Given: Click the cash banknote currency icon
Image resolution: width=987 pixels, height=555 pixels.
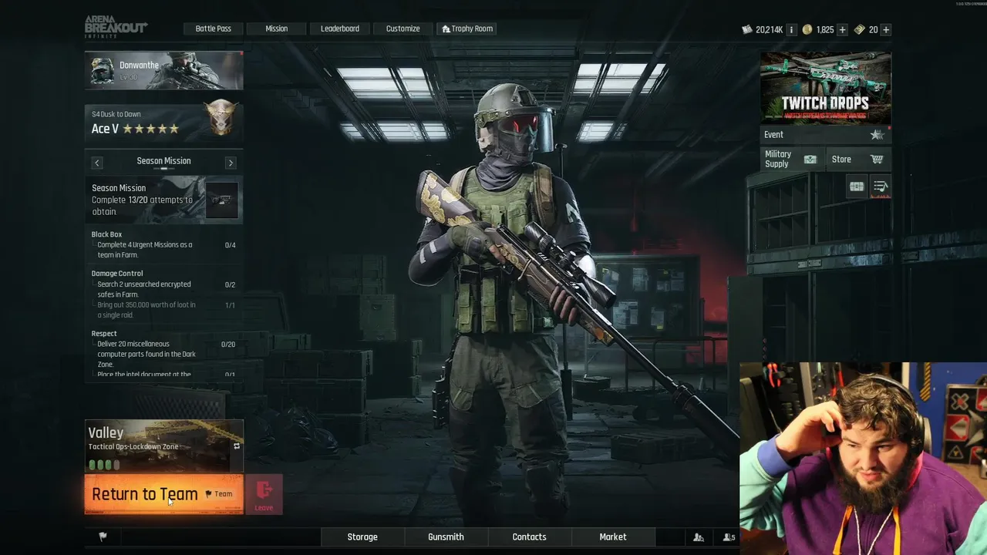Looking at the screenshot, I should click(746, 29).
